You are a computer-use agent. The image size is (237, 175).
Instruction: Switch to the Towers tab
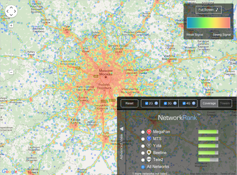225,103
